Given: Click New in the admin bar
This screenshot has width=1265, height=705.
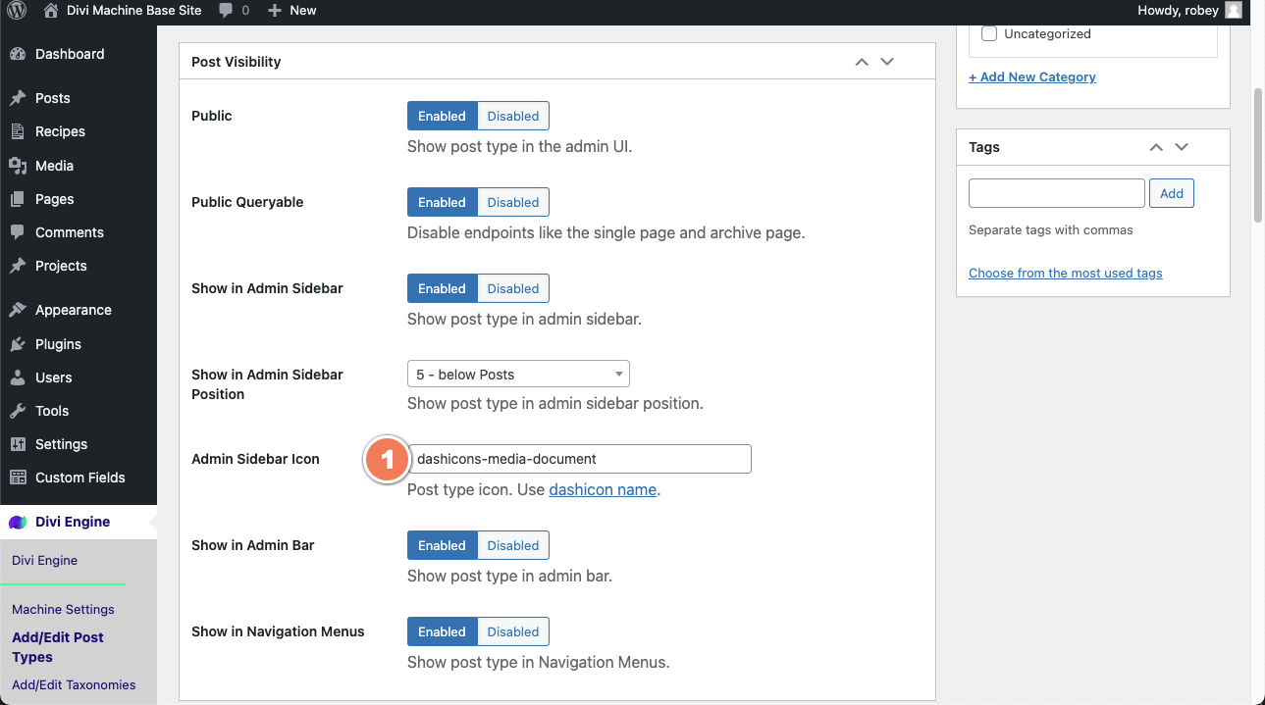Looking at the screenshot, I should (303, 11).
